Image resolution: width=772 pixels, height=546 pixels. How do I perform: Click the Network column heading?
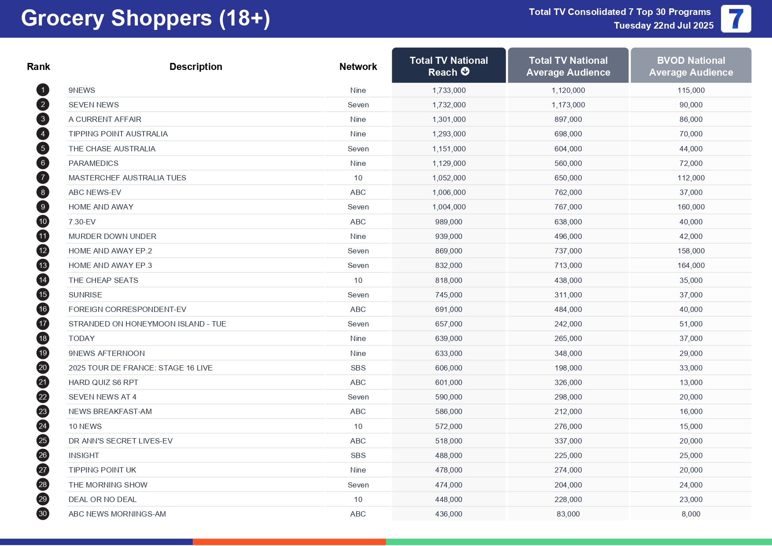coord(358,67)
